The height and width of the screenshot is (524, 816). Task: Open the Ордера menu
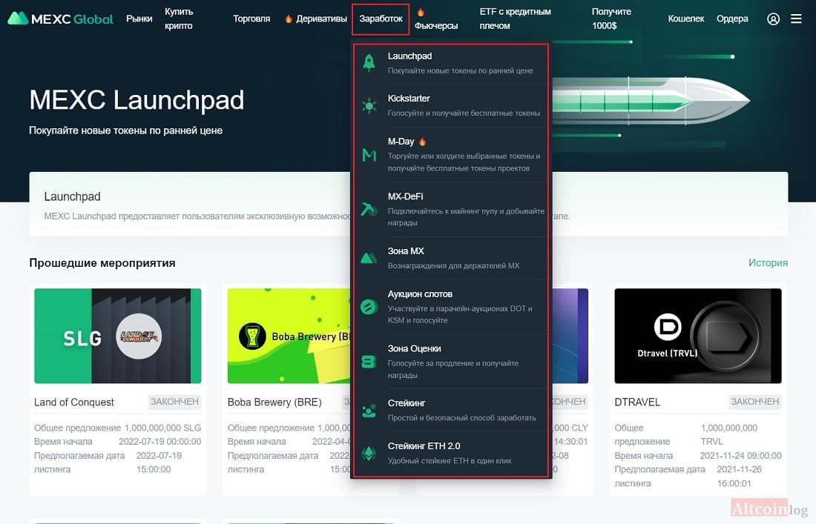click(732, 19)
